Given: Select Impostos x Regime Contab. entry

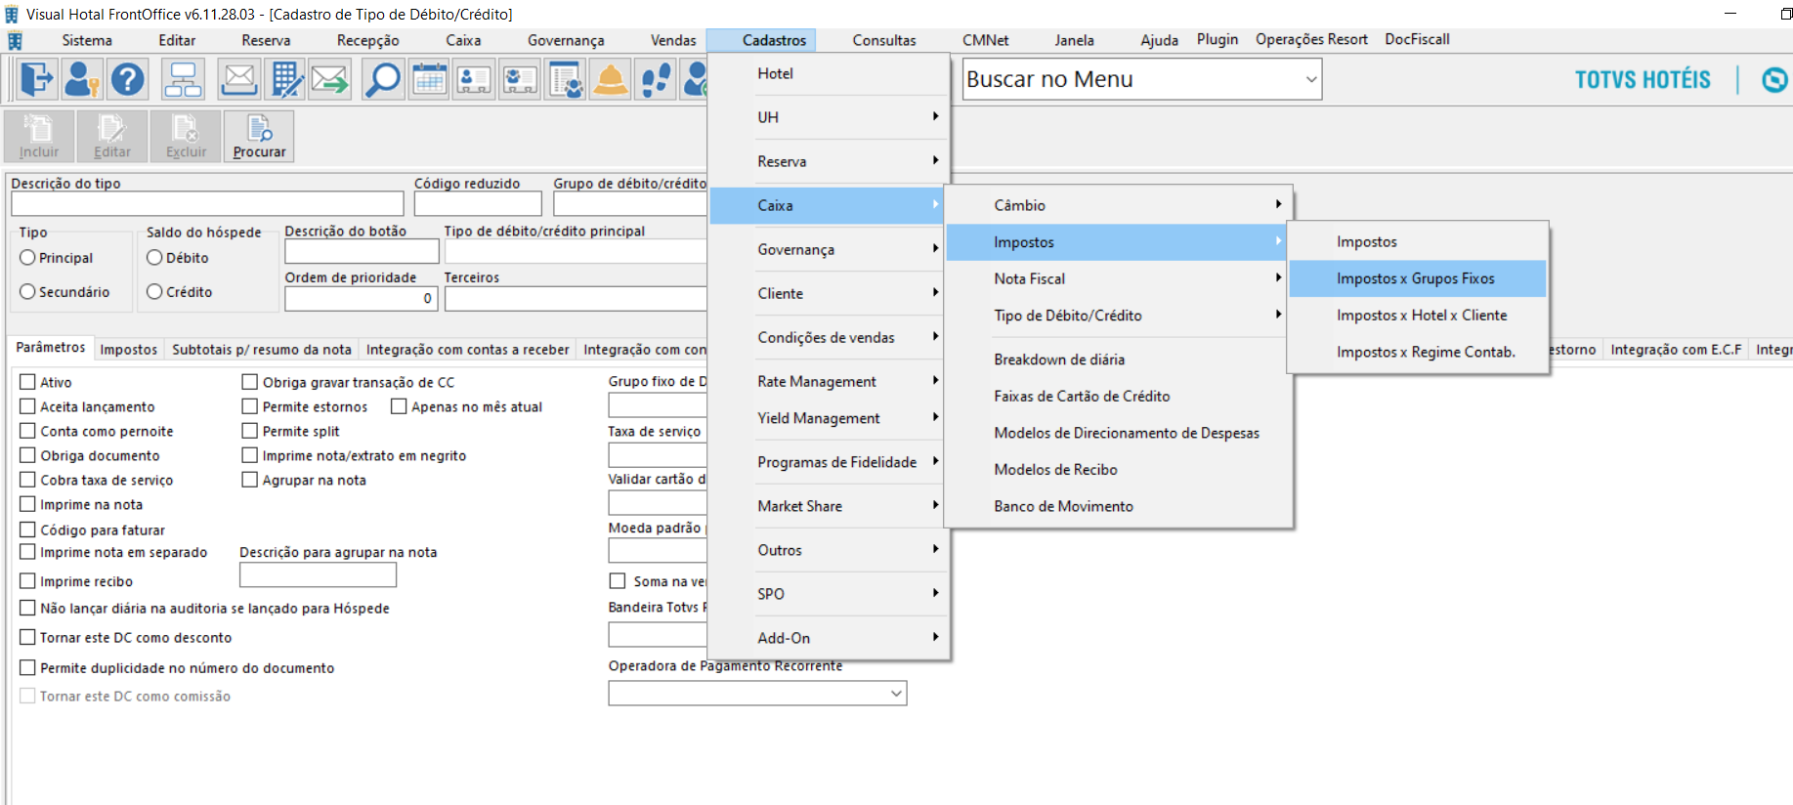Looking at the screenshot, I should click(x=1417, y=352).
